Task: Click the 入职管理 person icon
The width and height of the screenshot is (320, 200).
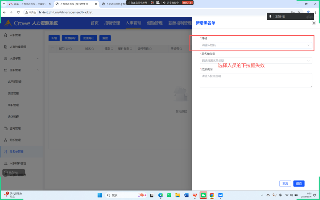Action: click(6, 35)
